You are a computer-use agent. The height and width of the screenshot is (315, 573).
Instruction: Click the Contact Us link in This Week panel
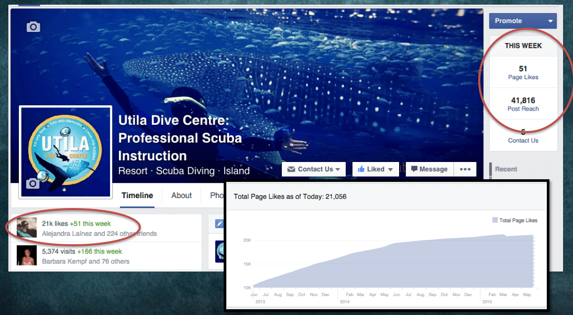(523, 140)
